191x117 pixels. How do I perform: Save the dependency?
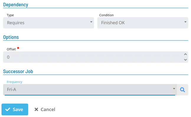coord(15,109)
